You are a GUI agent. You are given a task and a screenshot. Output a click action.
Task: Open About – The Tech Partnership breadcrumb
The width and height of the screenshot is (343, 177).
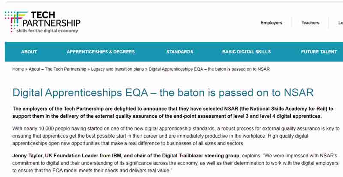point(57,69)
